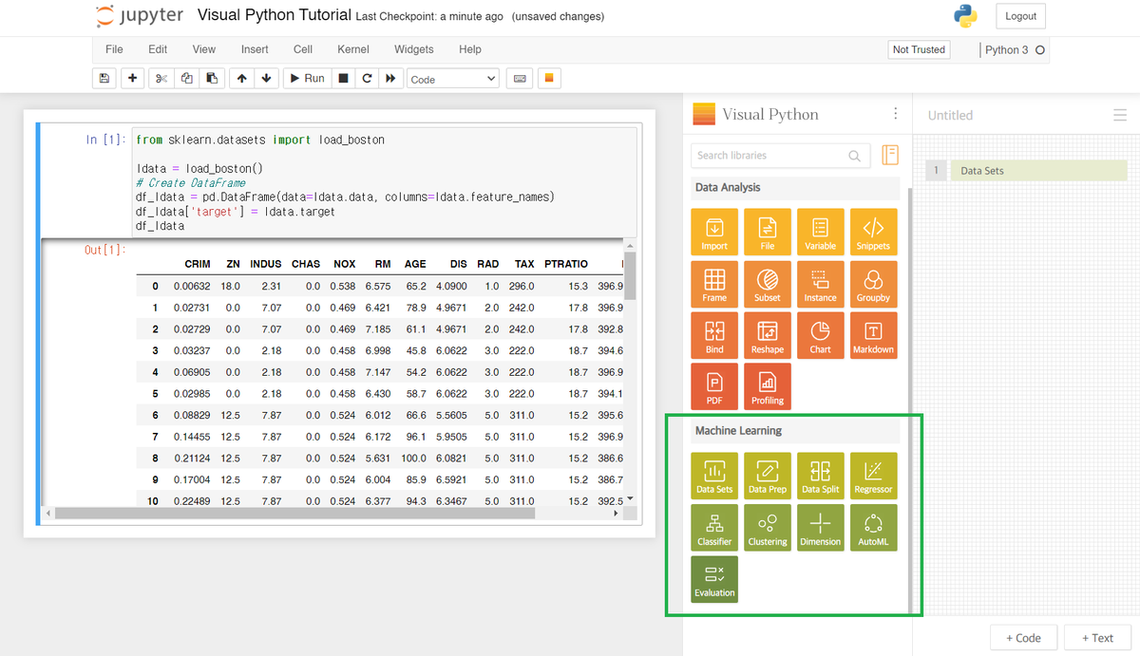Open the Profiling tool
This screenshot has width=1140, height=656.
tap(768, 386)
